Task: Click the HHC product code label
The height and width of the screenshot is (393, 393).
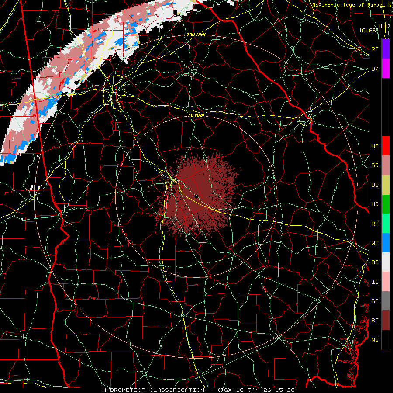Action: [x=384, y=26]
